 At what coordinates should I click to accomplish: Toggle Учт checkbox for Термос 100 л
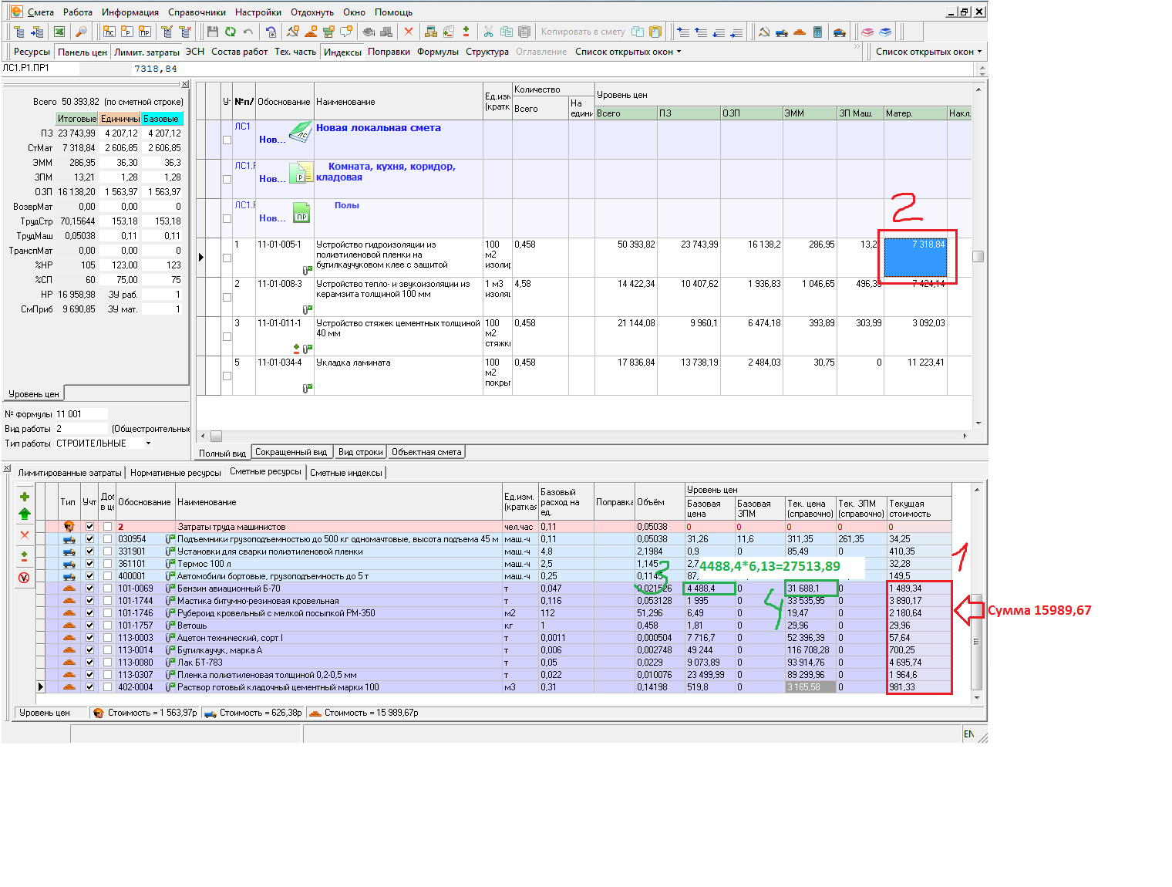coord(89,564)
